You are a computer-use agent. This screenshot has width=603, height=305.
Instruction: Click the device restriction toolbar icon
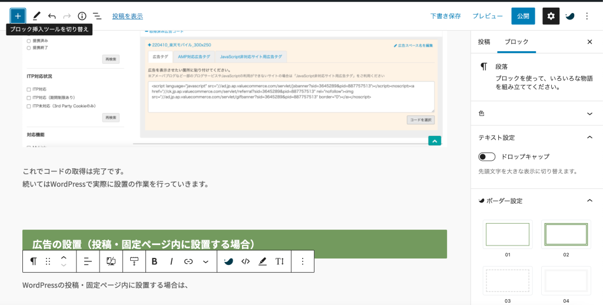click(x=111, y=261)
